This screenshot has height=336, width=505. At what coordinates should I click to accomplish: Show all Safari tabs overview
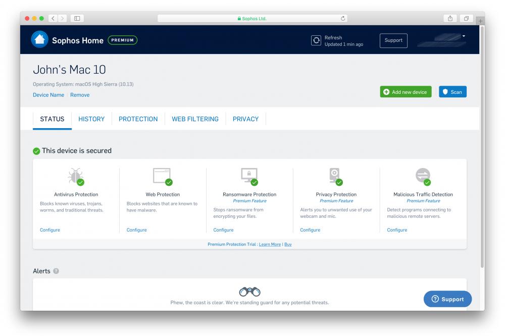[x=466, y=18]
